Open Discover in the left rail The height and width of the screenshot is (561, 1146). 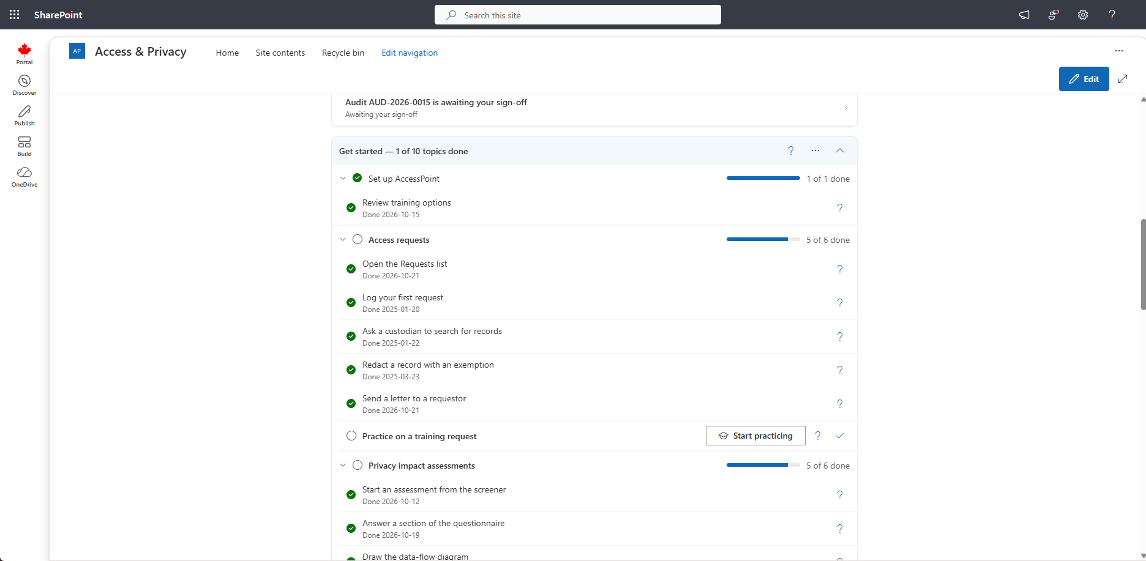pos(24,85)
